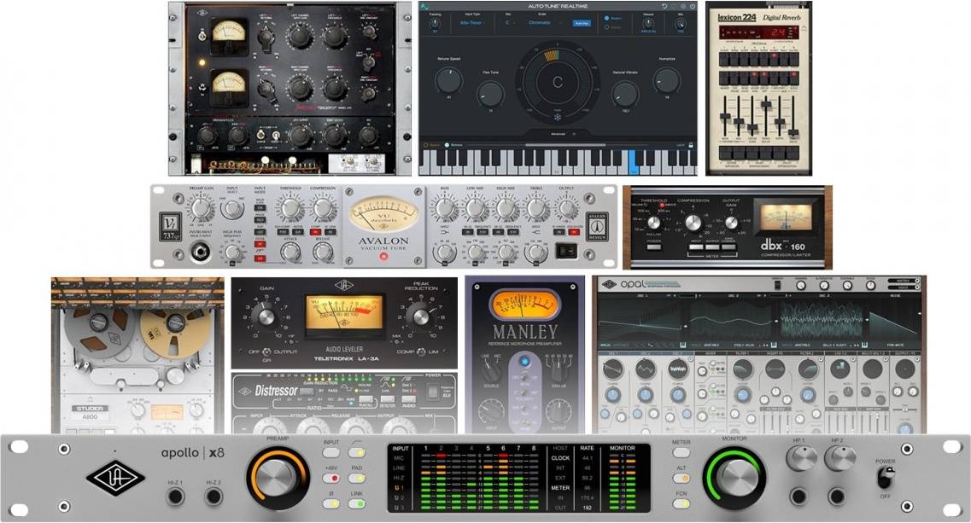Click the RATIO button on the Distressor
The image size is (971, 523).
(x=366, y=400)
